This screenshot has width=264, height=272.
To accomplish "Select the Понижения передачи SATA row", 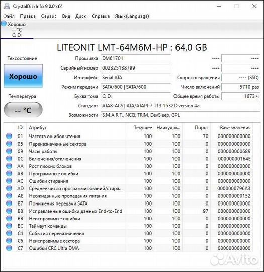I will pyautogui.click(x=128, y=203).
